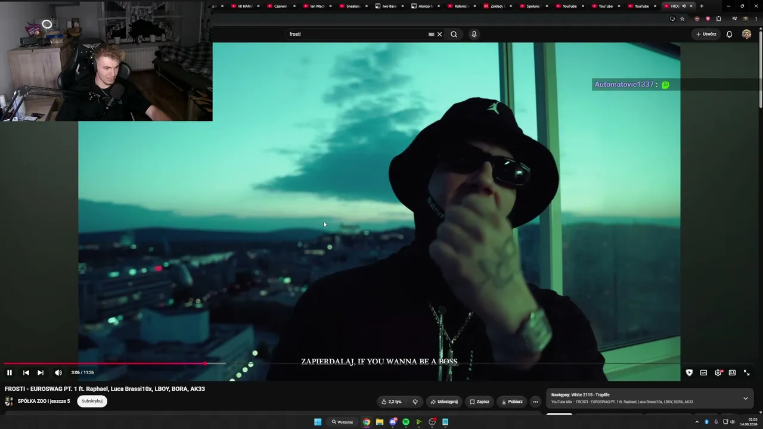763x429 pixels.
Task: Click the Utwórz create button
Action: pyautogui.click(x=706, y=34)
